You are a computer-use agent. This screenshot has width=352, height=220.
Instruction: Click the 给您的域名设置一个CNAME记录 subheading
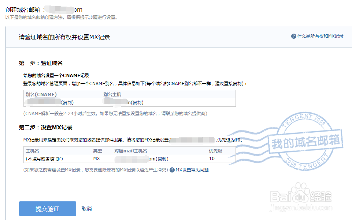56,76
